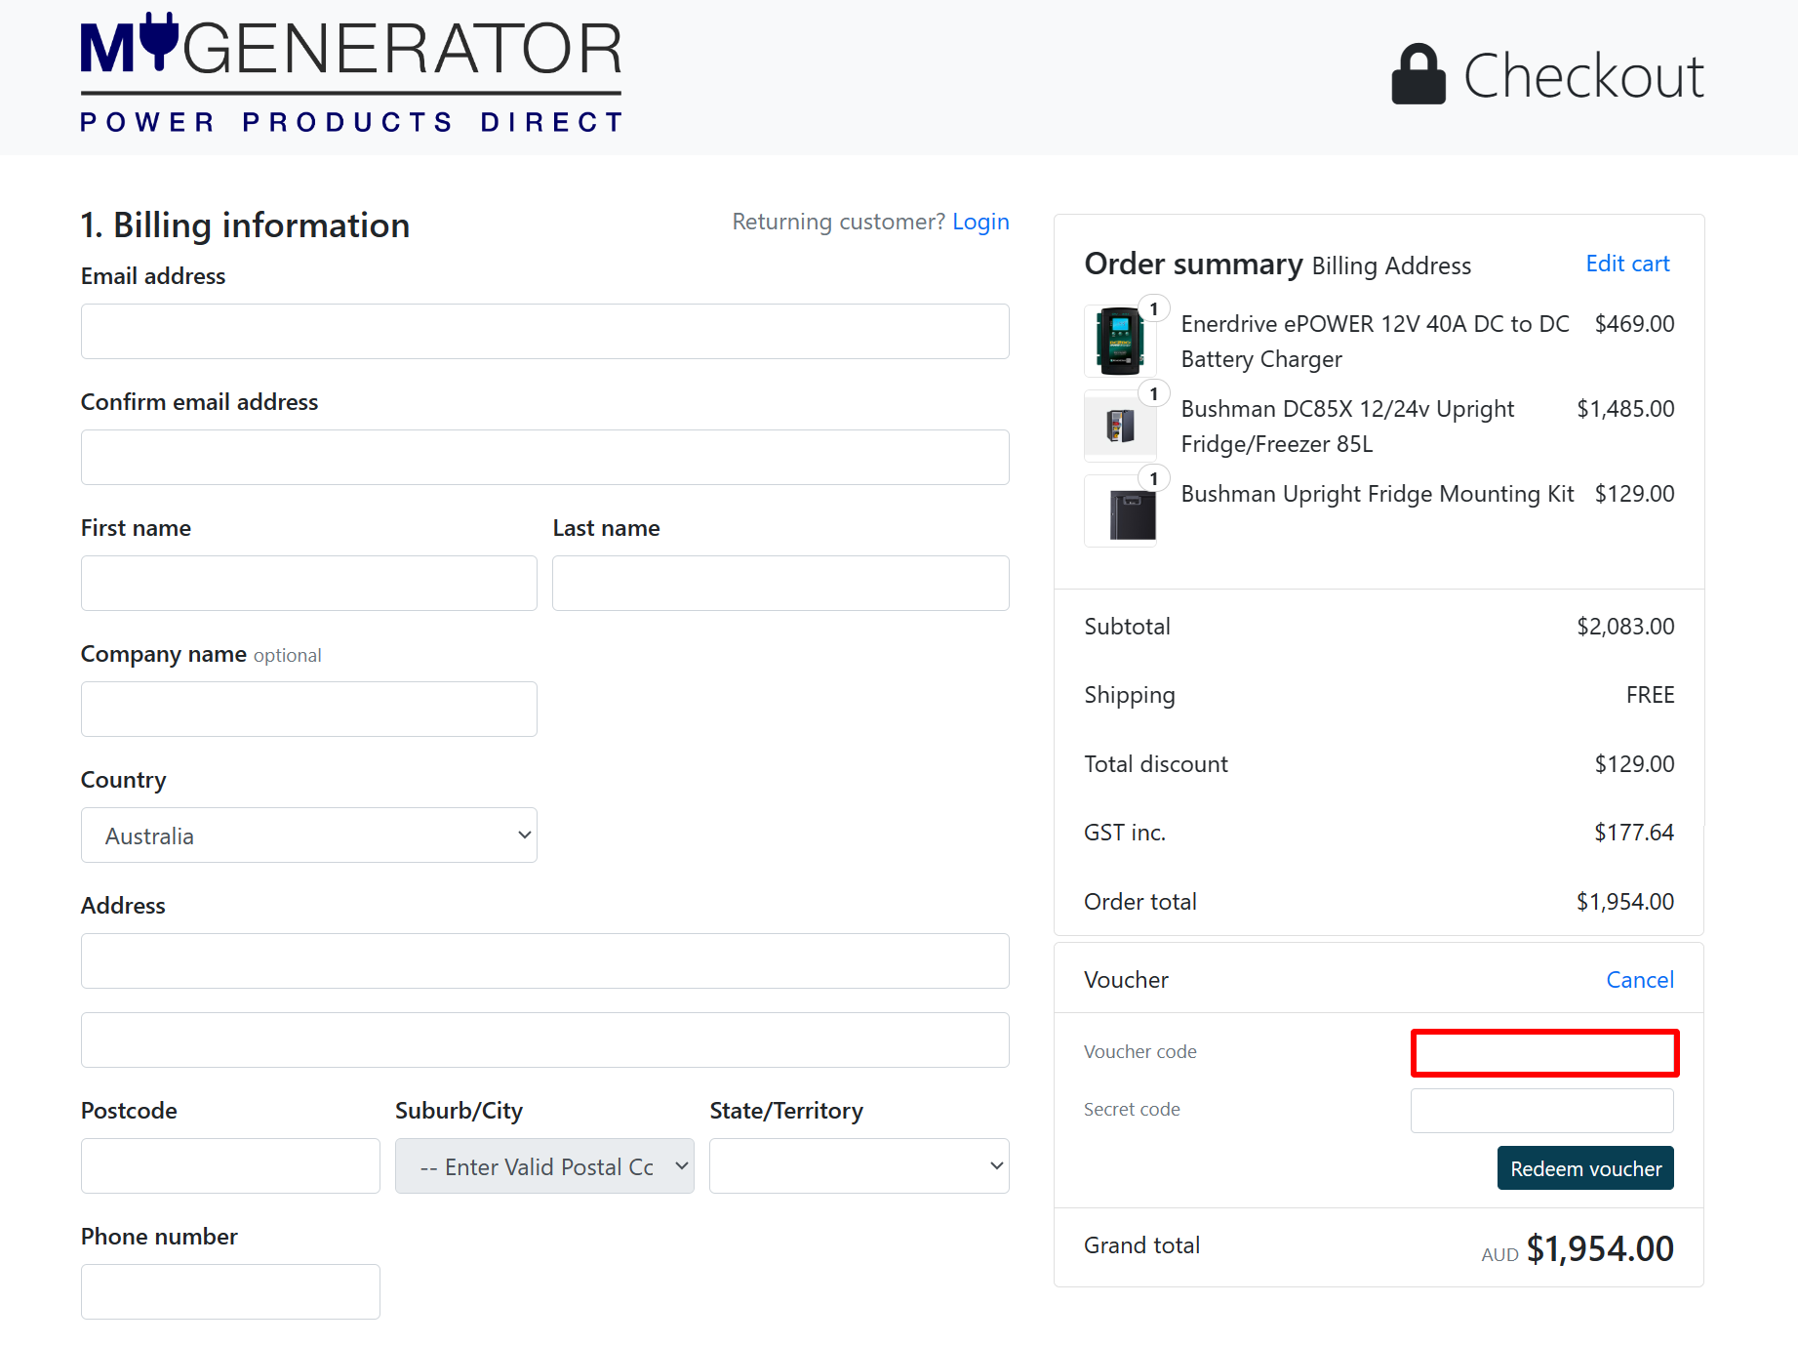The image size is (1798, 1345).
Task: Click the Redeem voucher button
Action: [x=1584, y=1167]
